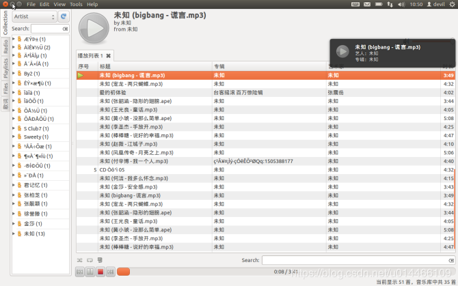This screenshot has height=286, width=458.
Task: Open the battery indicator menu
Action: pos(379,4)
